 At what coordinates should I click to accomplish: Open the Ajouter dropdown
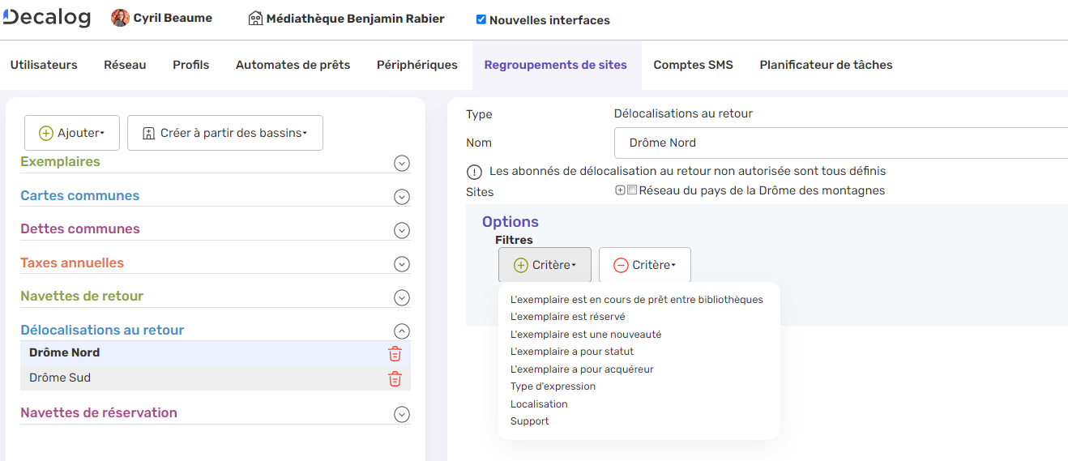72,133
